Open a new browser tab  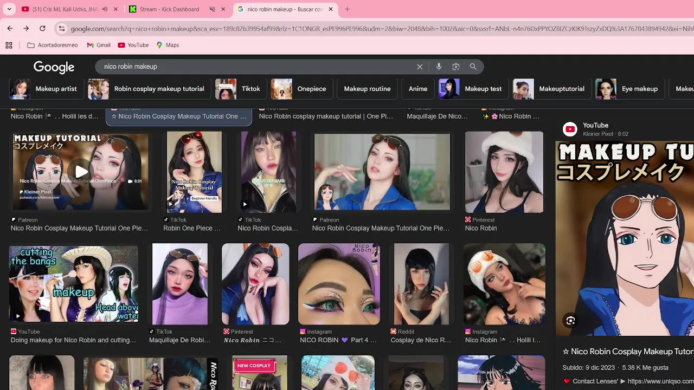coord(347,9)
